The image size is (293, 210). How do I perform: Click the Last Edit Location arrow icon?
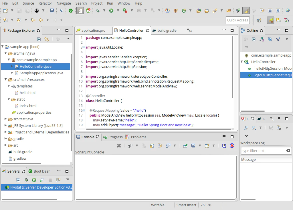33,20
